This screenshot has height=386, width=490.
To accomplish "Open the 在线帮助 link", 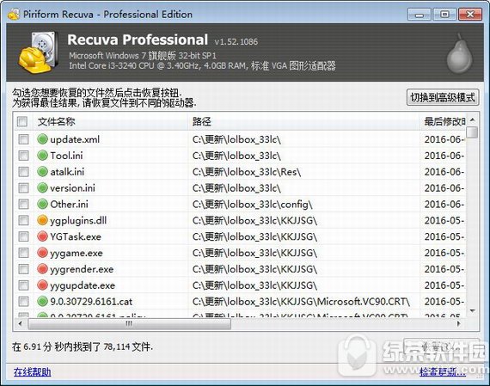I will coord(32,372).
